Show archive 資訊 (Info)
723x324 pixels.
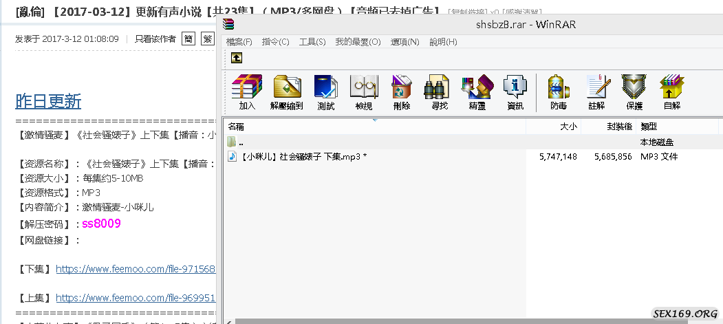point(515,92)
